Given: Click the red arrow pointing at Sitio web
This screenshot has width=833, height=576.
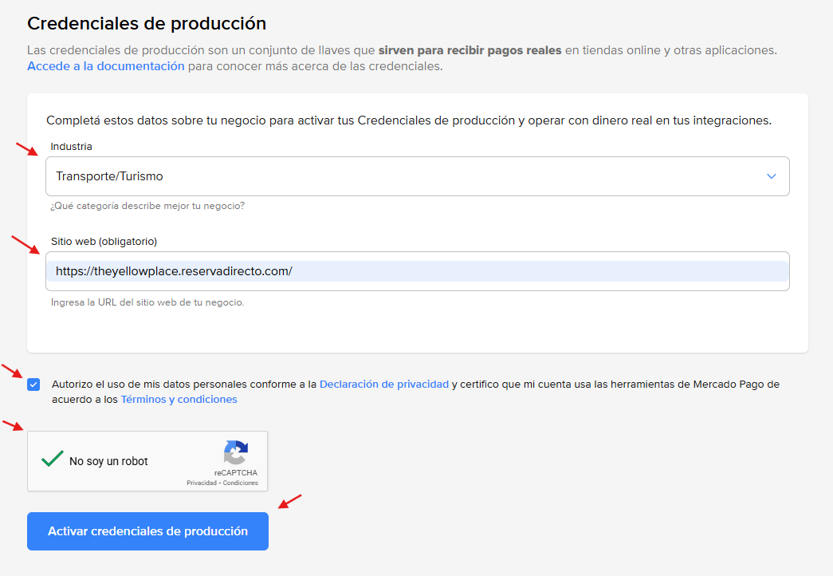Looking at the screenshot, I should point(26,243).
